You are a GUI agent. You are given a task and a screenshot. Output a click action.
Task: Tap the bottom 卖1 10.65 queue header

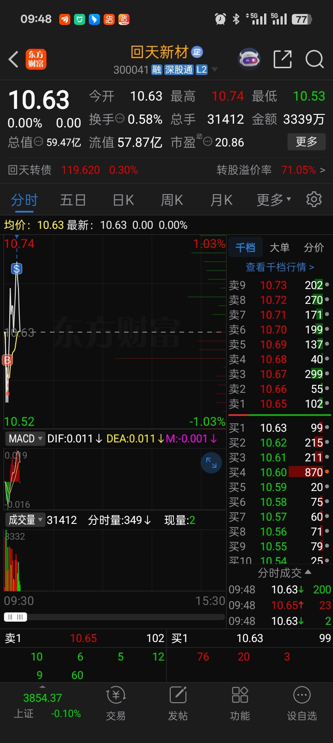pyautogui.click(x=84, y=638)
